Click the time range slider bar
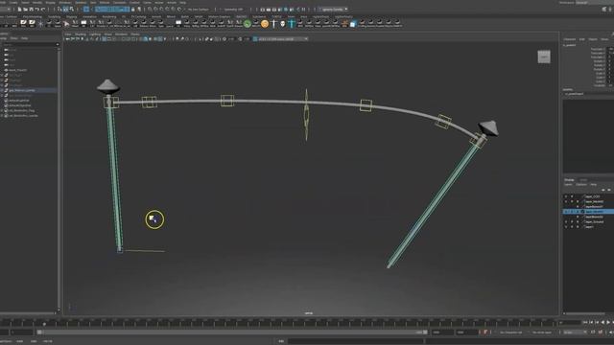Viewport: 614px width, 345px height. coord(232,333)
